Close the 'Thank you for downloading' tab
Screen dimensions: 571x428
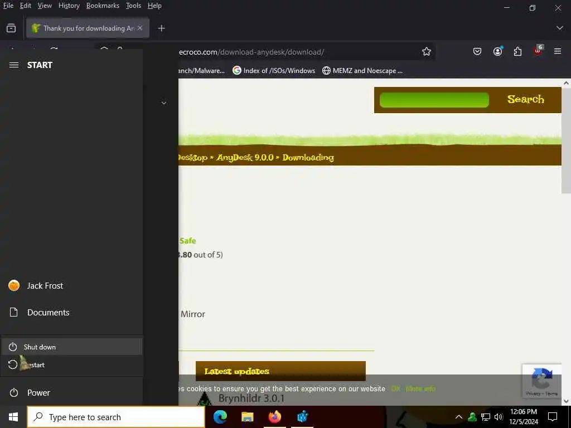click(x=140, y=28)
